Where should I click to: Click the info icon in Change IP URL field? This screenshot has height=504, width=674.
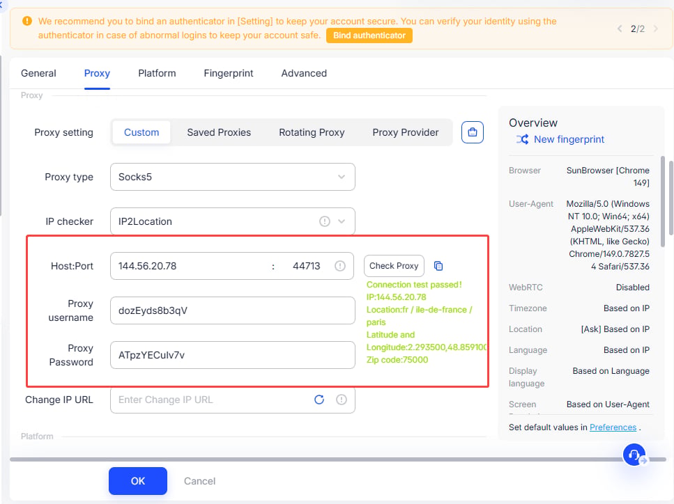pos(342,400)
